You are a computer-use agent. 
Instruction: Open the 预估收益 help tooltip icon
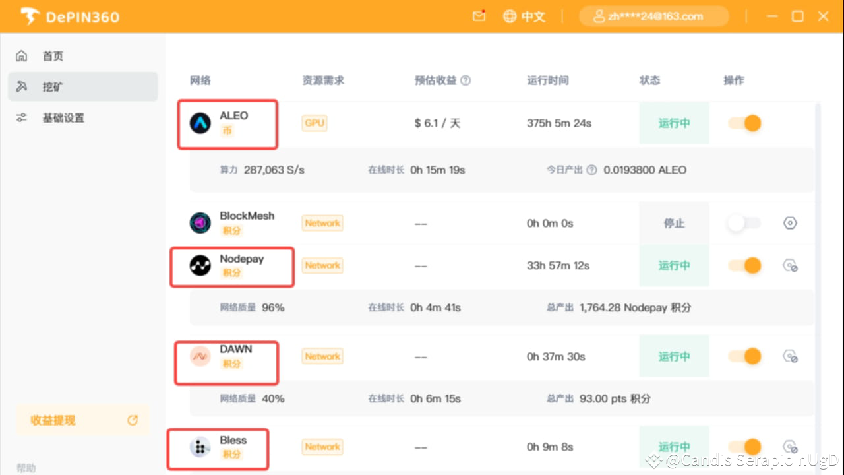(466, 80)
